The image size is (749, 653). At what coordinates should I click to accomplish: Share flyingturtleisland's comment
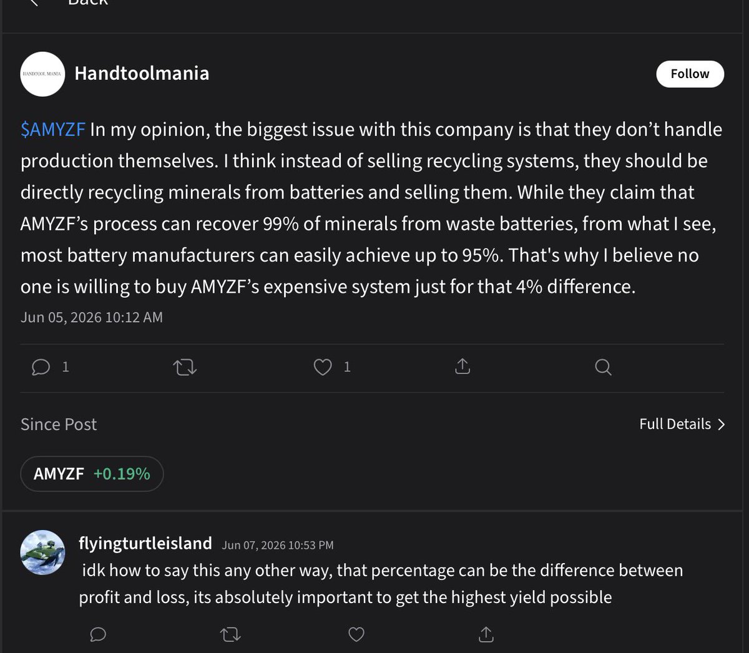486,634
